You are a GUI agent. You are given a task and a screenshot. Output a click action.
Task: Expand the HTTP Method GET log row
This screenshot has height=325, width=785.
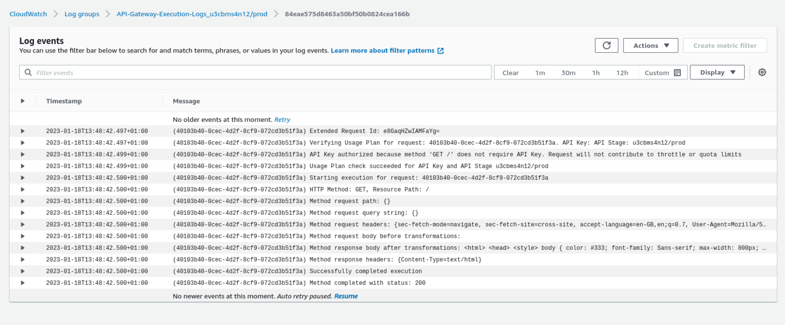[x=23, y=190]
